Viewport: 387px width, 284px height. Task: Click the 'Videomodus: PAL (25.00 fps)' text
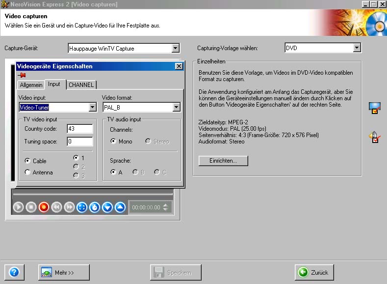(232, 129)
